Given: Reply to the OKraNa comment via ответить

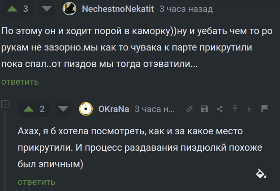Looking at the screenshot, I should 36,182.
